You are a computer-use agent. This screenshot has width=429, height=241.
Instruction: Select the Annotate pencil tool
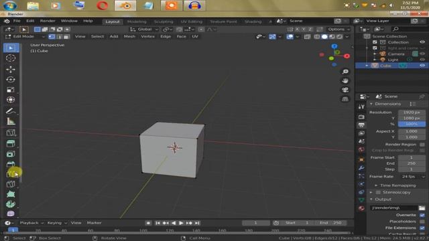coord(11,111)
